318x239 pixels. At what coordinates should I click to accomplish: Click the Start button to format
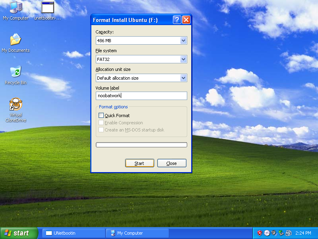click(x=140, y=163)
